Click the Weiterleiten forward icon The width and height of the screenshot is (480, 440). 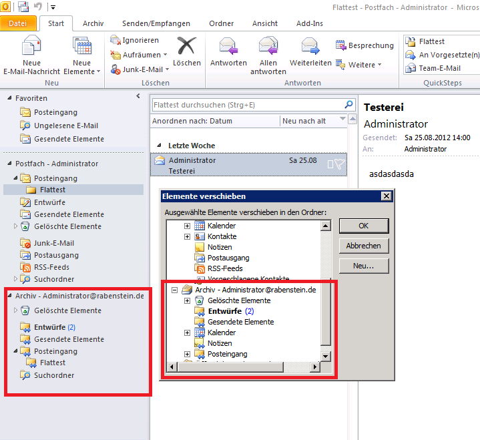(310, 47)
